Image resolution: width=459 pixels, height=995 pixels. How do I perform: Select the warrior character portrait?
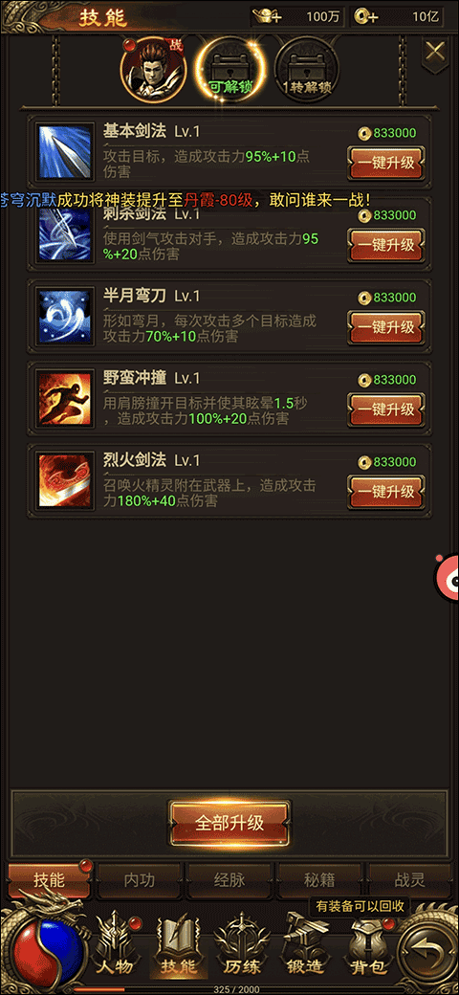(153, 70)
